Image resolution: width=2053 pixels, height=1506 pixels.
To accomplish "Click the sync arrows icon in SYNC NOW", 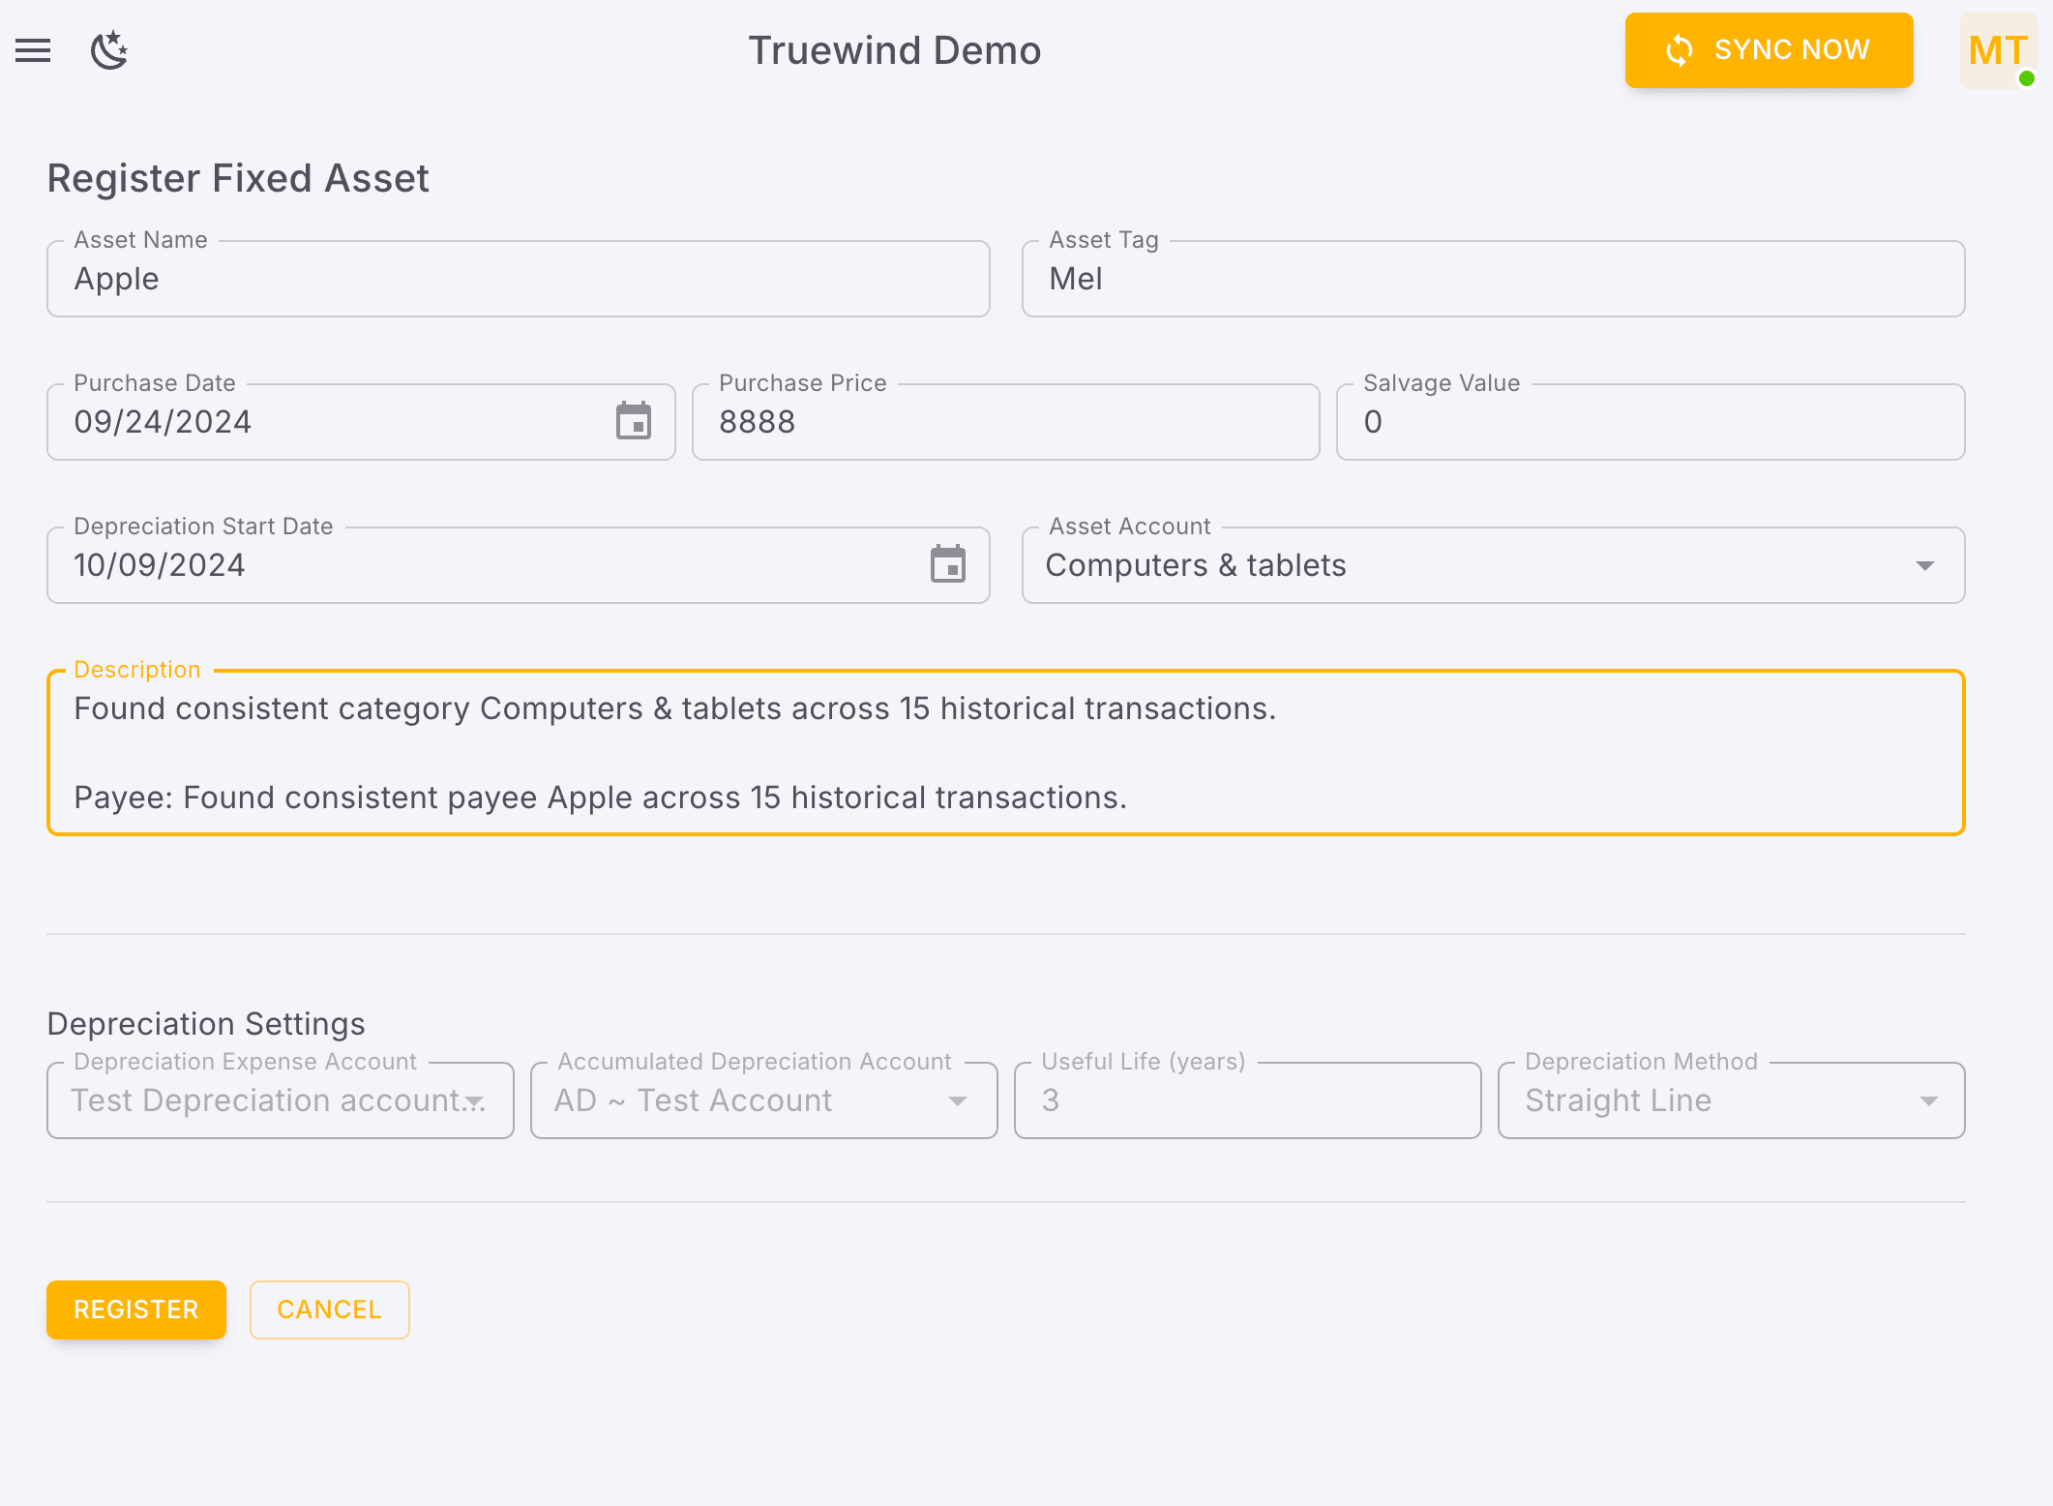I will (1681, 50).
